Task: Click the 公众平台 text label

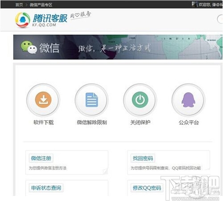Action: [x=189, y=123]
